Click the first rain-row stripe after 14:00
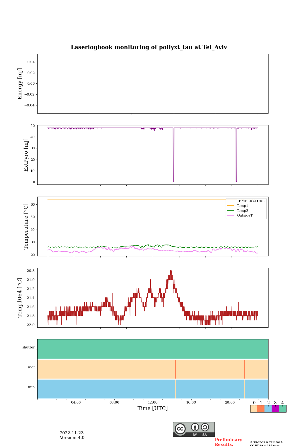The height and width of the screenshot is (448, 298). tap(176, 389)
